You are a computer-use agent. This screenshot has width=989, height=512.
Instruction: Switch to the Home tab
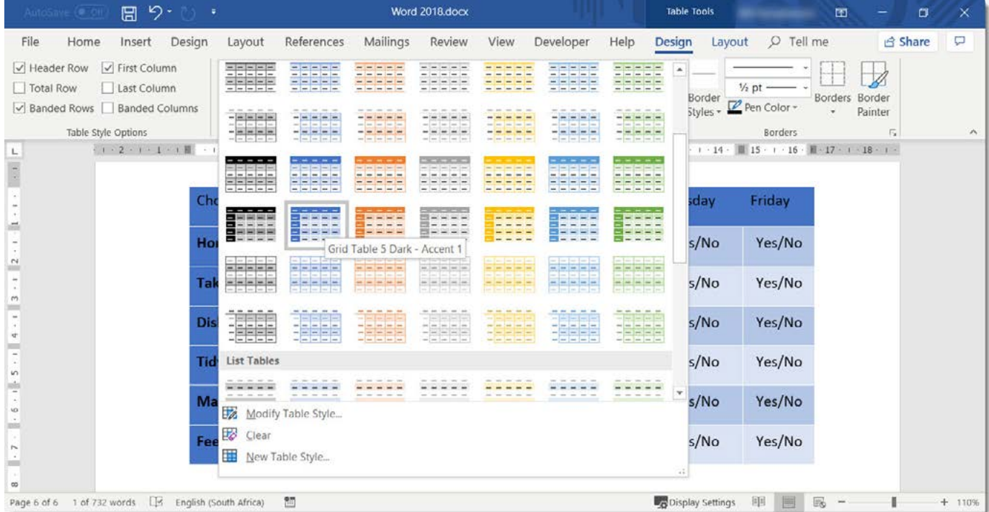click(84, 42)
